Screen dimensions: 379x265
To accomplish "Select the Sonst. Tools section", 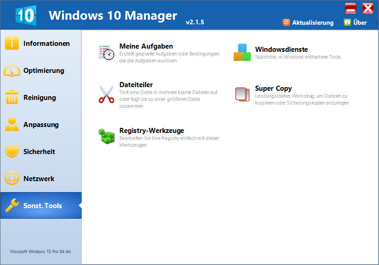I will 41,205.
